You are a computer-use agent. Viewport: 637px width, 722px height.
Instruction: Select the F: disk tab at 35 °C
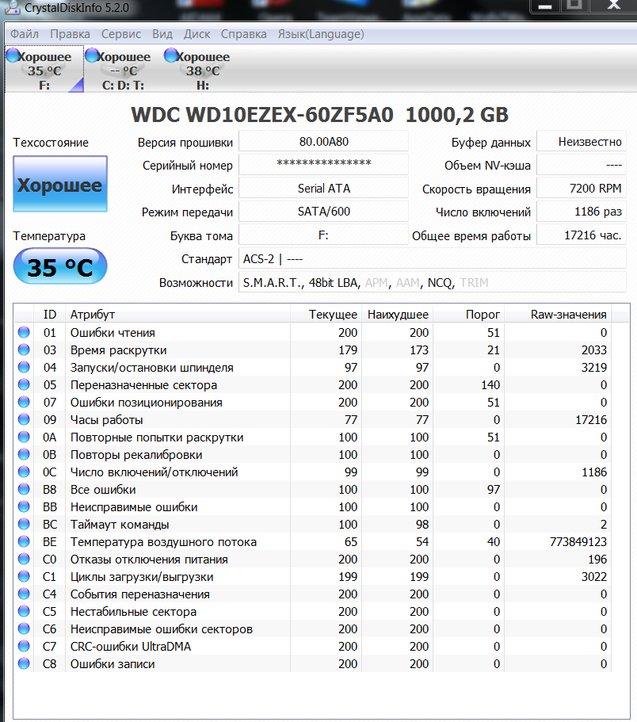tap(44, 70)
